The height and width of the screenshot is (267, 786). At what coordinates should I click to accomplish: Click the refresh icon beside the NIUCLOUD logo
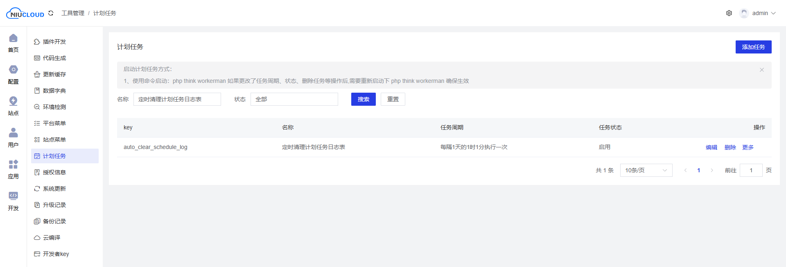51,13
